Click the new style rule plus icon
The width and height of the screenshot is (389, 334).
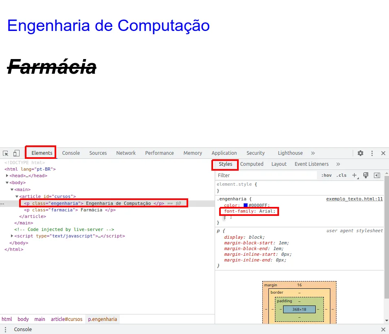355,176
